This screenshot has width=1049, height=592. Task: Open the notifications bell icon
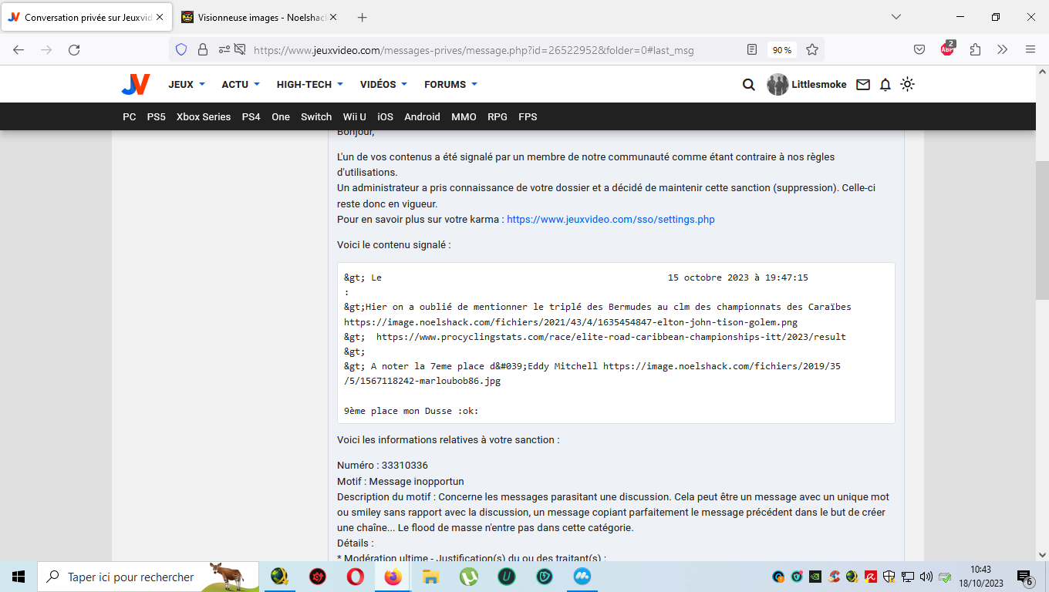[885, 85]
